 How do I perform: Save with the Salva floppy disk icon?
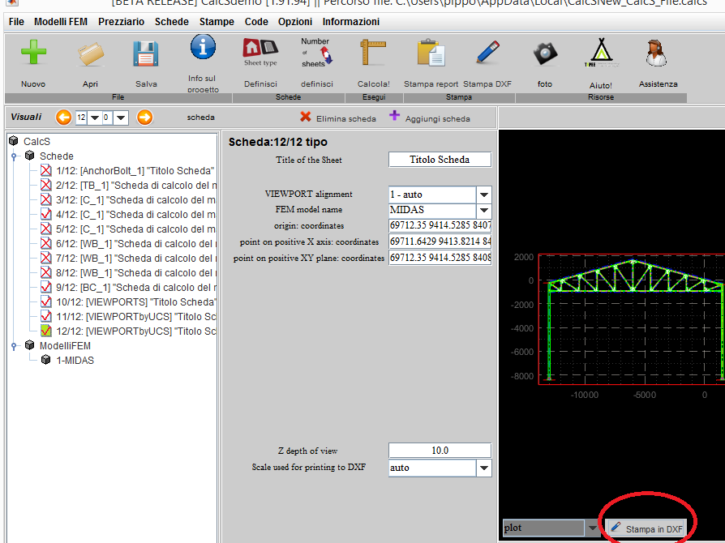coord(146,53)
